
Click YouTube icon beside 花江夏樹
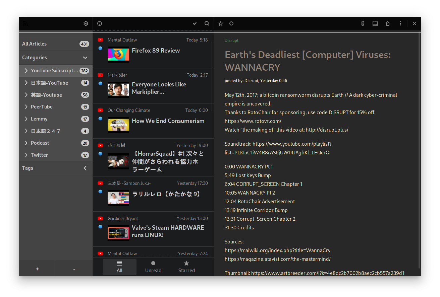pyautogui.click(x=100, y=145)
